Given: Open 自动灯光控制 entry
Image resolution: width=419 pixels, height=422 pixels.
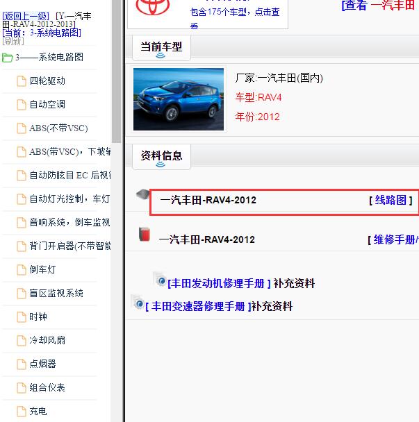Looking at the screenshot, I should 69,199.
